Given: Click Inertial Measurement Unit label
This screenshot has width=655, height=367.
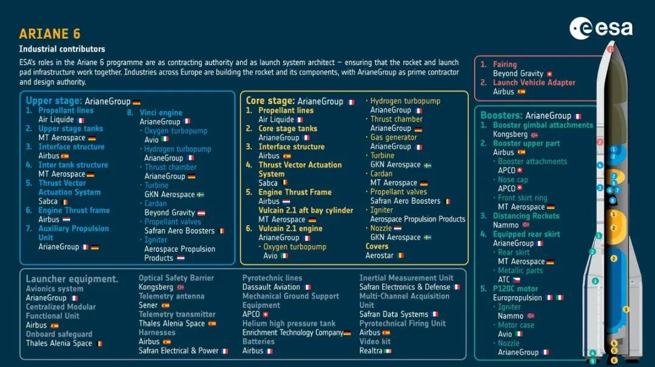Looking at the screenshot, I should (406, 278).
